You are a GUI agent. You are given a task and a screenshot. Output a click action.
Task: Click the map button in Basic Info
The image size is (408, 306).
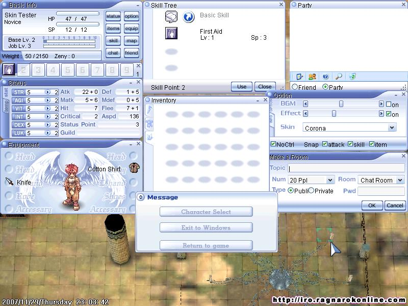coord(132,41)
